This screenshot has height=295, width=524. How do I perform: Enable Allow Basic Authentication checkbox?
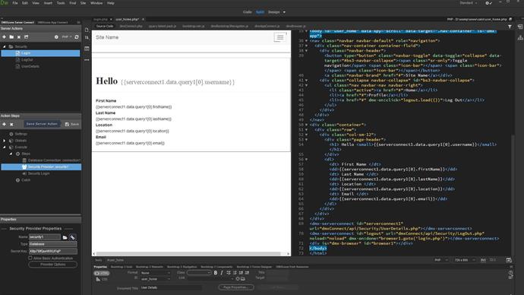pyautogui.click(x=30, y=258)
